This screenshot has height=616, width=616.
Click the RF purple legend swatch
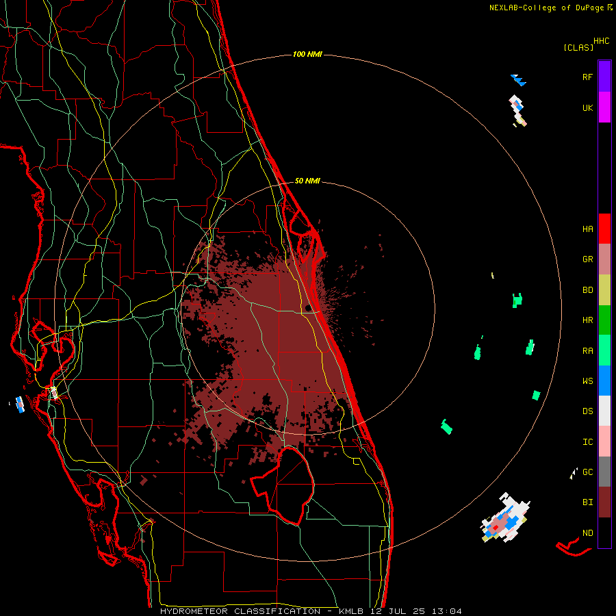(604, 77)
